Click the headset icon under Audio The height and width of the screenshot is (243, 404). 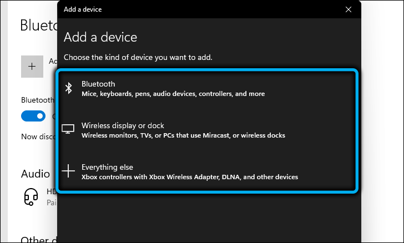33,196
